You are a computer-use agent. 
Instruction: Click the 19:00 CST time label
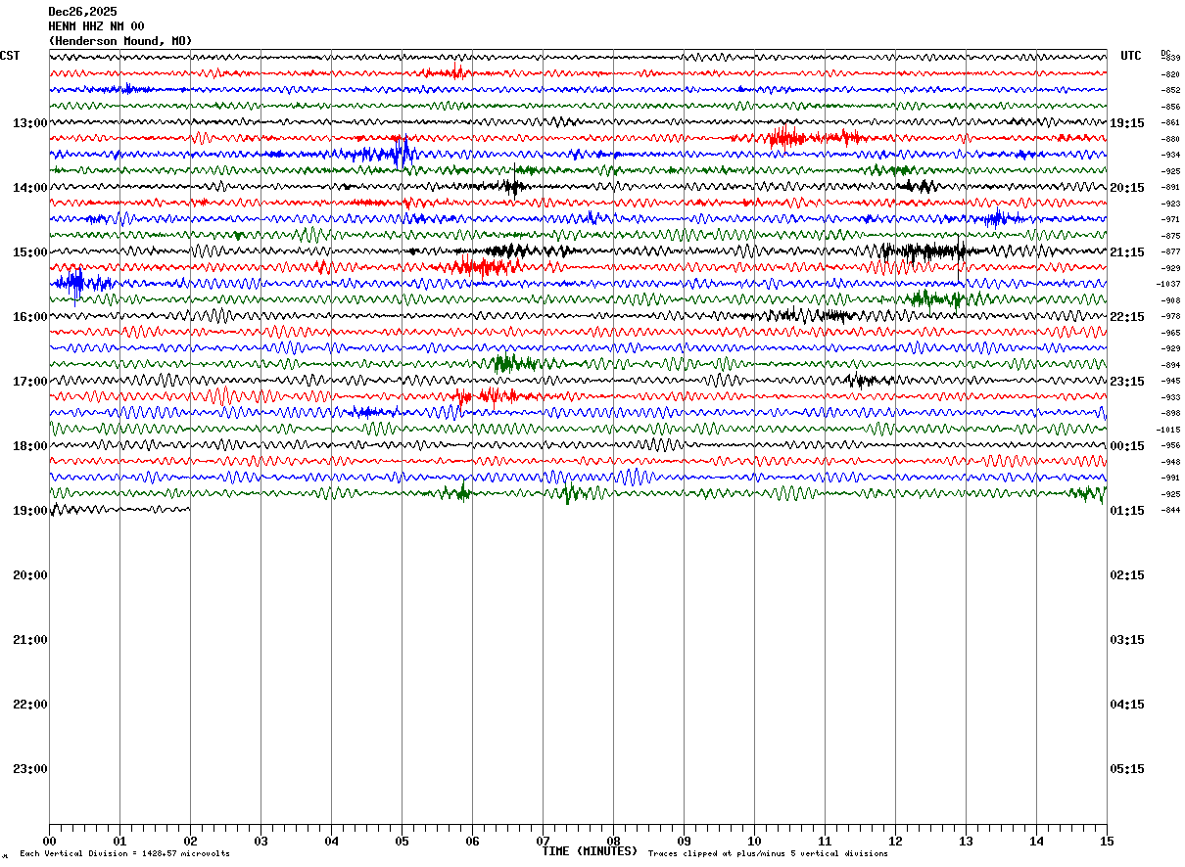[30, 511]
